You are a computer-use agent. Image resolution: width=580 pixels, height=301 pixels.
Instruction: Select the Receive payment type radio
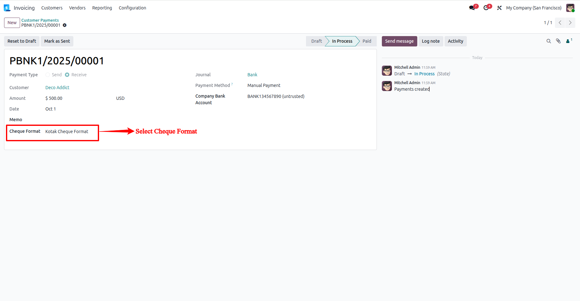[x=67, y=75]
